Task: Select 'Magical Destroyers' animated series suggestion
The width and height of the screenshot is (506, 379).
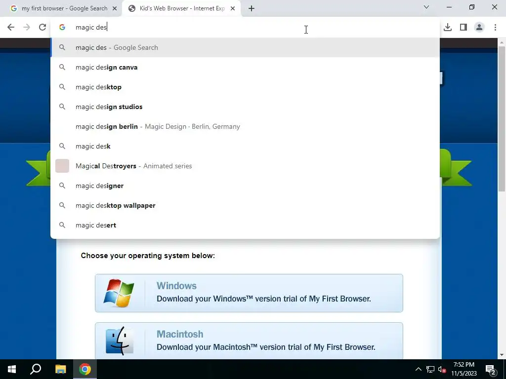Action: pyautogui.click(x=245, y=166)
